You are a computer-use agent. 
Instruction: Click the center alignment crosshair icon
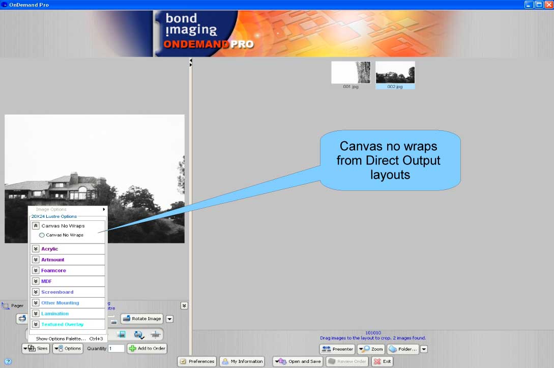156,334
